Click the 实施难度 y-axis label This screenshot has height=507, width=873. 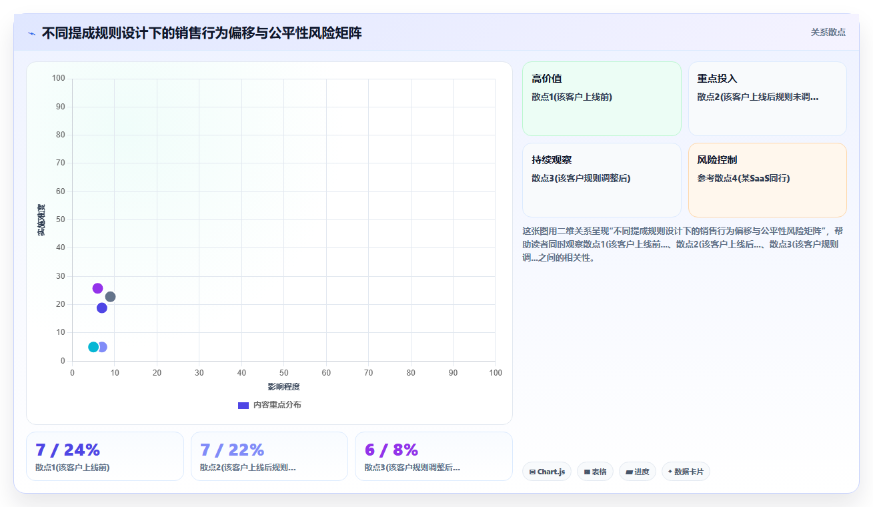41,220
